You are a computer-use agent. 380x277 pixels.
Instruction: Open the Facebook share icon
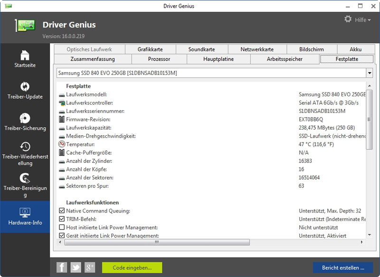(x=62, y=268)
